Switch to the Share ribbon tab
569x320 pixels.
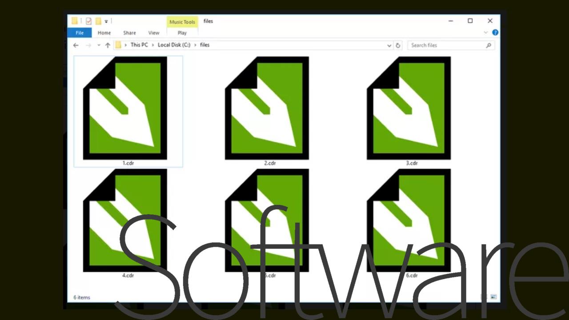point(129,33)
